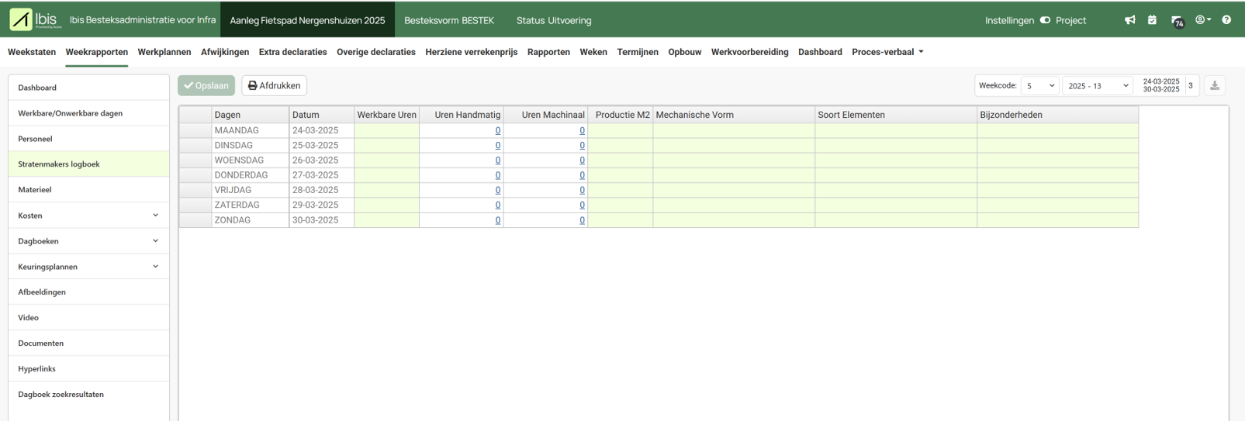
Task: Open the Proces-verbaal dropdown menu
Action: [x=887, y=52]
